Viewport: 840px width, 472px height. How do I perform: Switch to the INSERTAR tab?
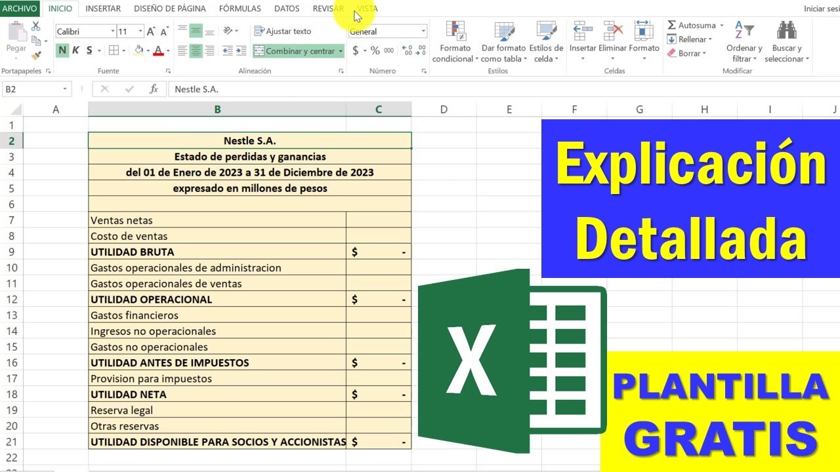click(x=103, y=9)
